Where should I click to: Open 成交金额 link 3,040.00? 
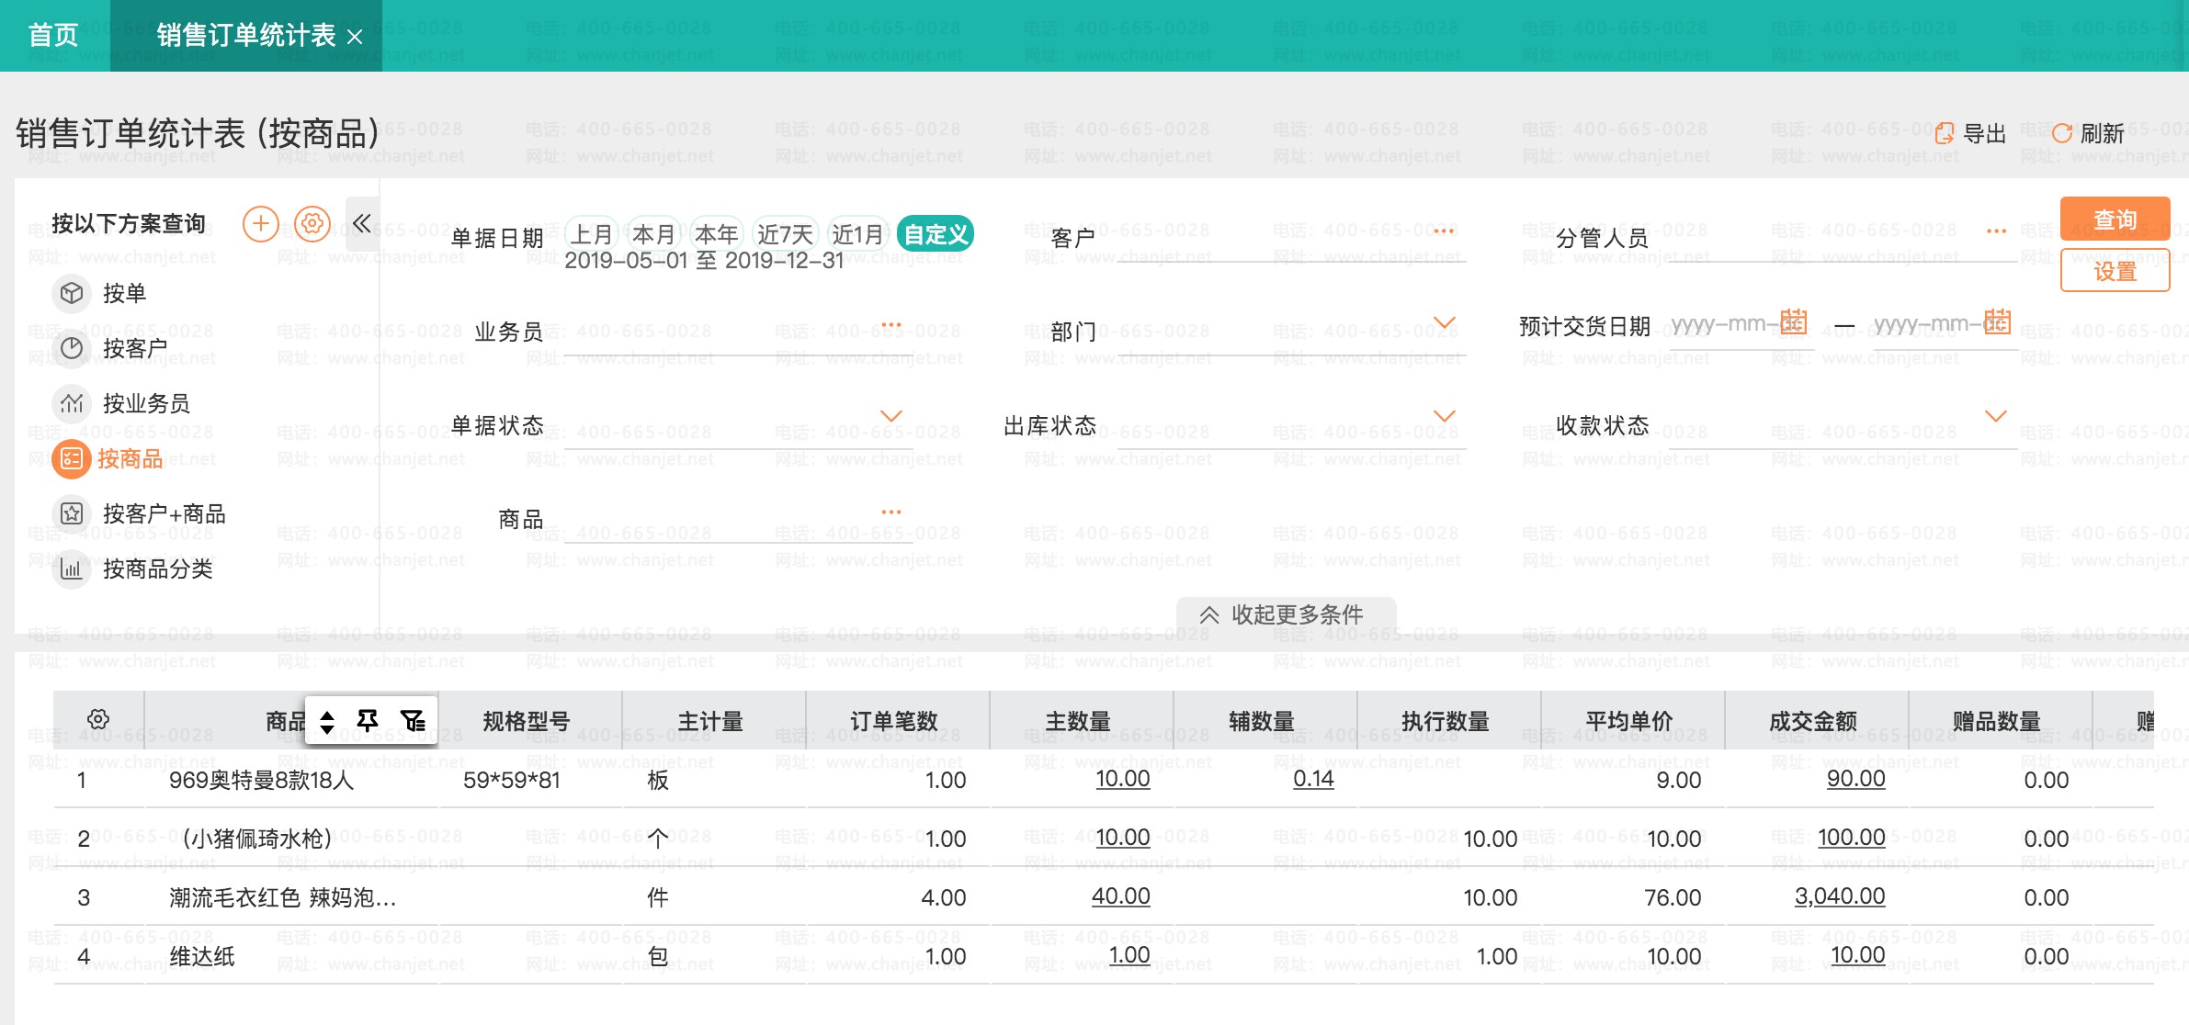(1840, 896)
